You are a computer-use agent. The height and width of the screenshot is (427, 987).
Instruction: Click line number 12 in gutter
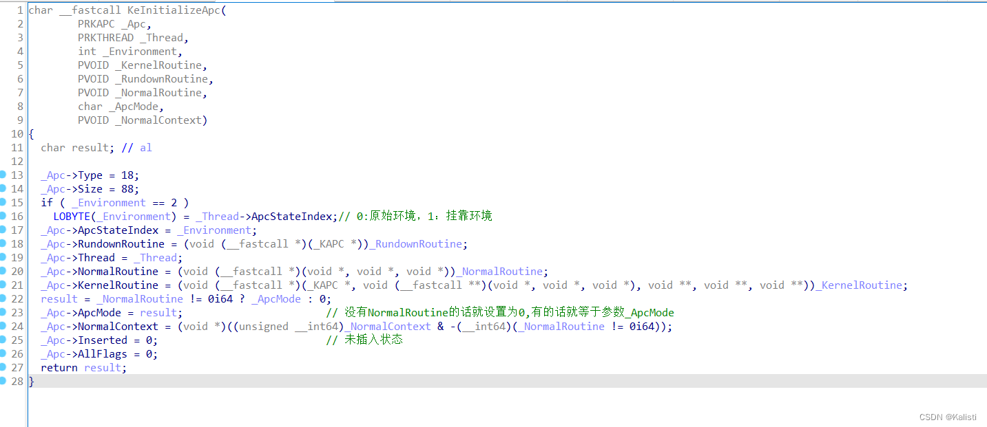click(17, 162)
